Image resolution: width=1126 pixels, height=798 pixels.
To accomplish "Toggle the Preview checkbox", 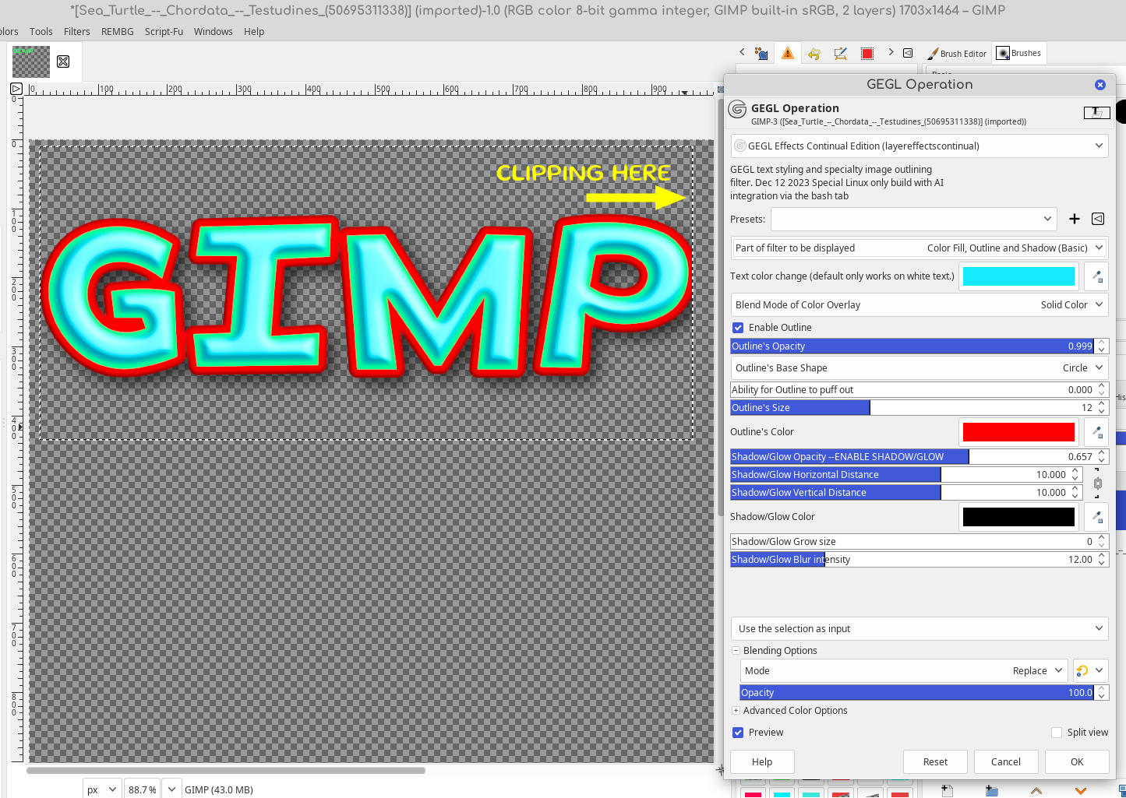I will pos(738,733).
